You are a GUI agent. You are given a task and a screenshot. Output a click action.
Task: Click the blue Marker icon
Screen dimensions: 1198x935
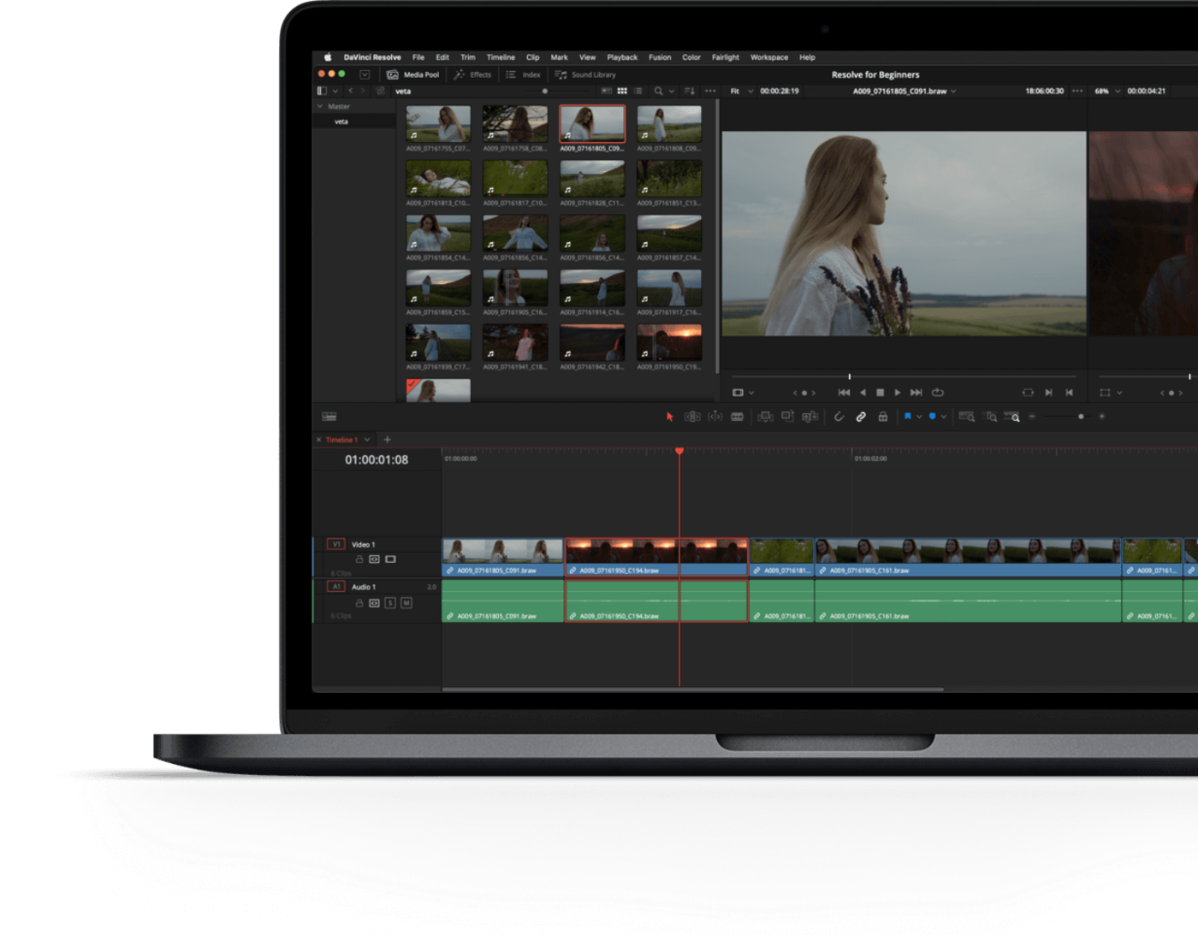932,417
